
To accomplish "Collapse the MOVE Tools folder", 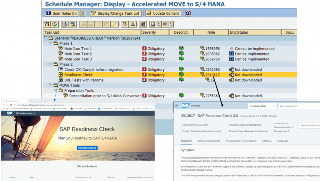I will pos(50,85).
